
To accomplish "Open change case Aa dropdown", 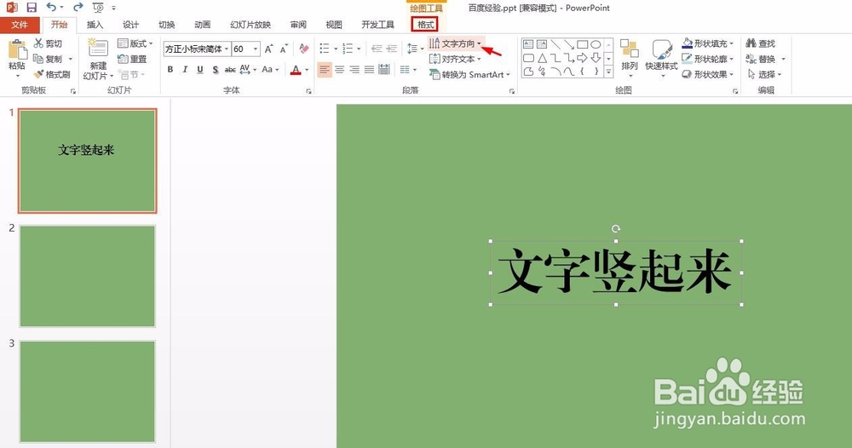I will (x=270, y=70).
